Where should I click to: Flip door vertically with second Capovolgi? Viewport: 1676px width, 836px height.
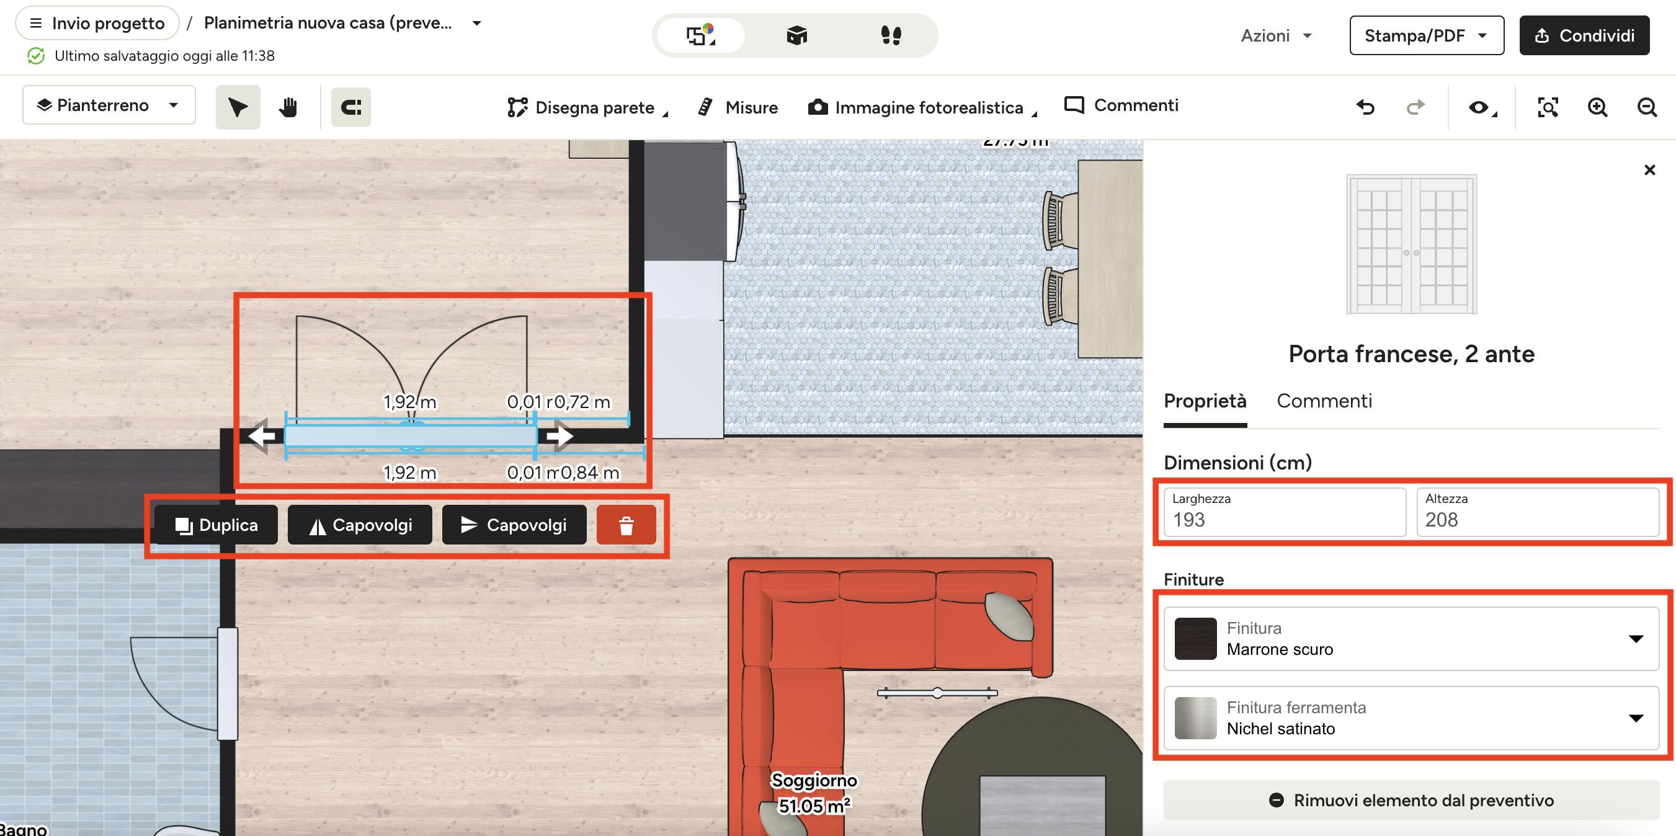[514, 525]
